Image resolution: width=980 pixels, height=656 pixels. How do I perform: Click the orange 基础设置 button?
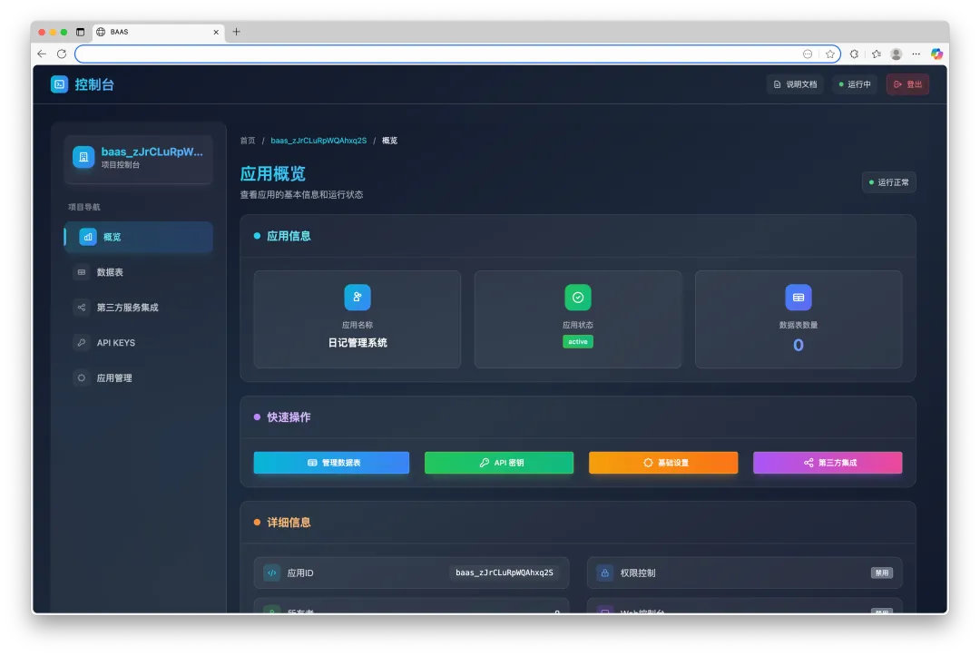(x=663, y=463)
